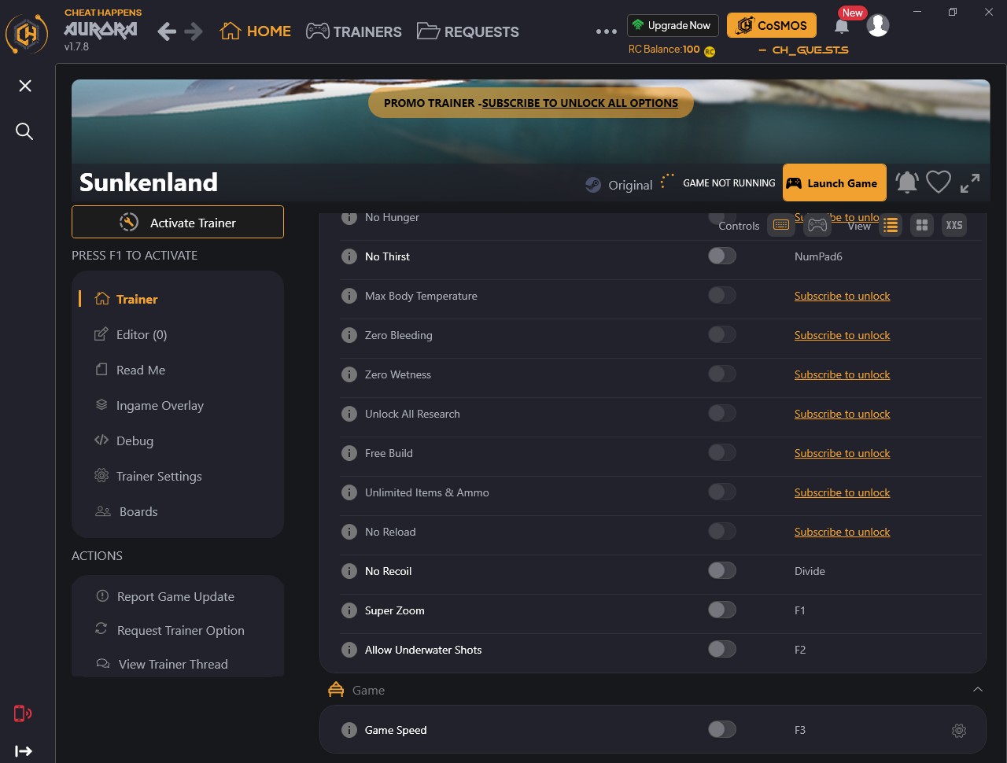Switch view to grid layout icon
This screenshot has height=763, width=1007.
pos(921,225)
